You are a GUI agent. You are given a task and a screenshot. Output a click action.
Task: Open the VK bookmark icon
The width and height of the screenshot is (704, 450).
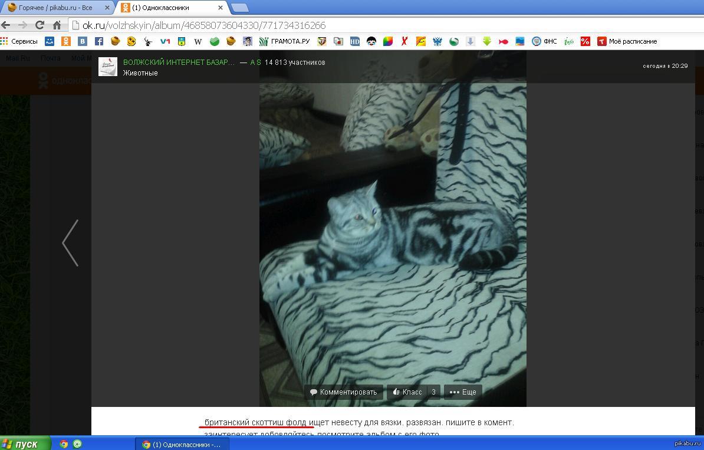tap(83, 41)
